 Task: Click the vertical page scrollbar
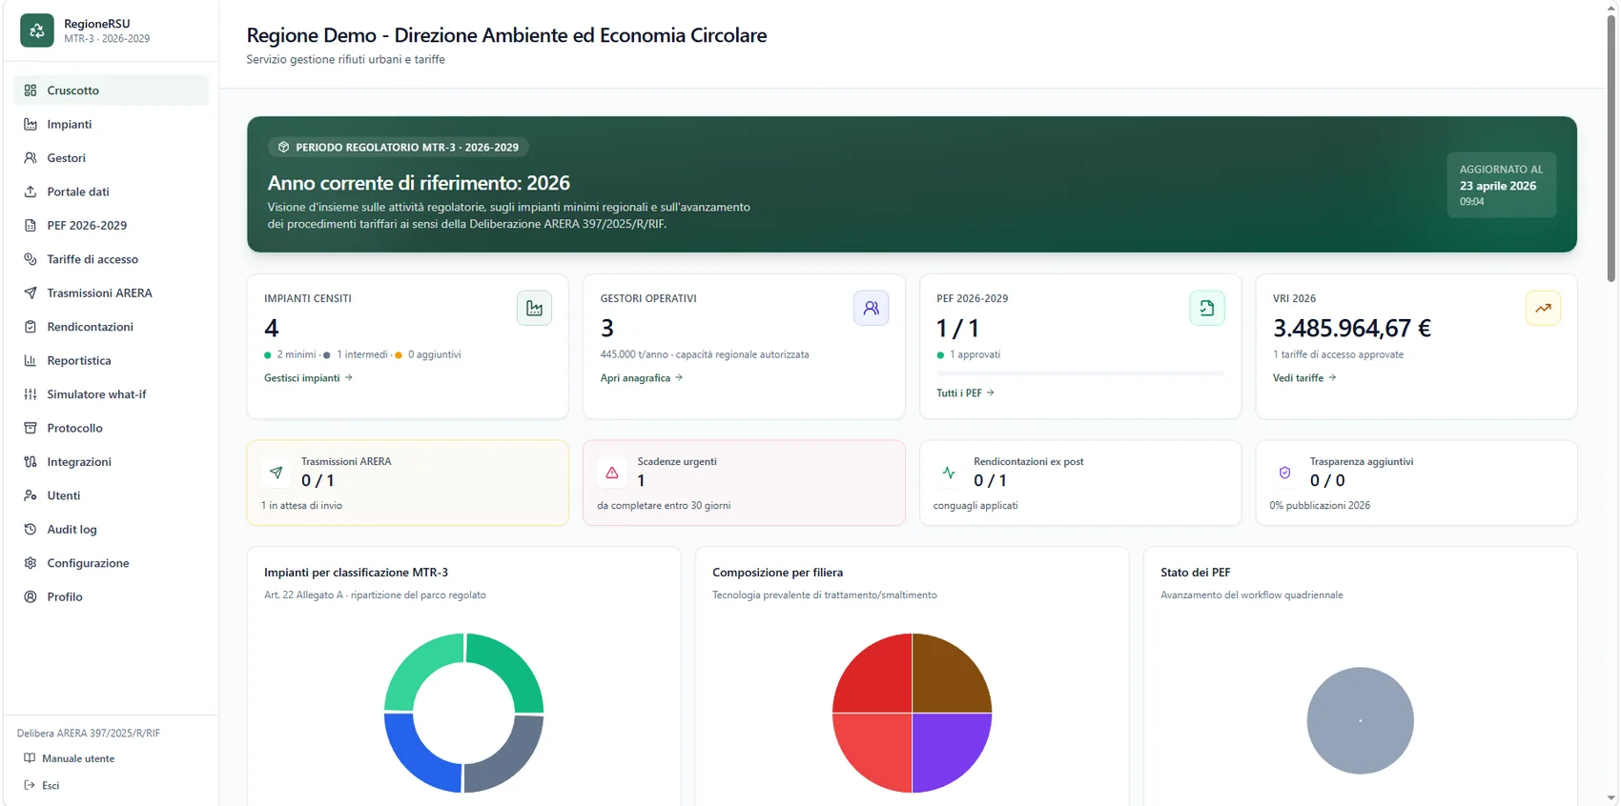coord(1611,148)
